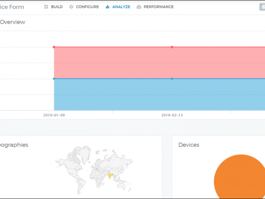Screen dimensions: 265x199
Task: Click blue data point at 2019-01-09
Action: (54, 79)
